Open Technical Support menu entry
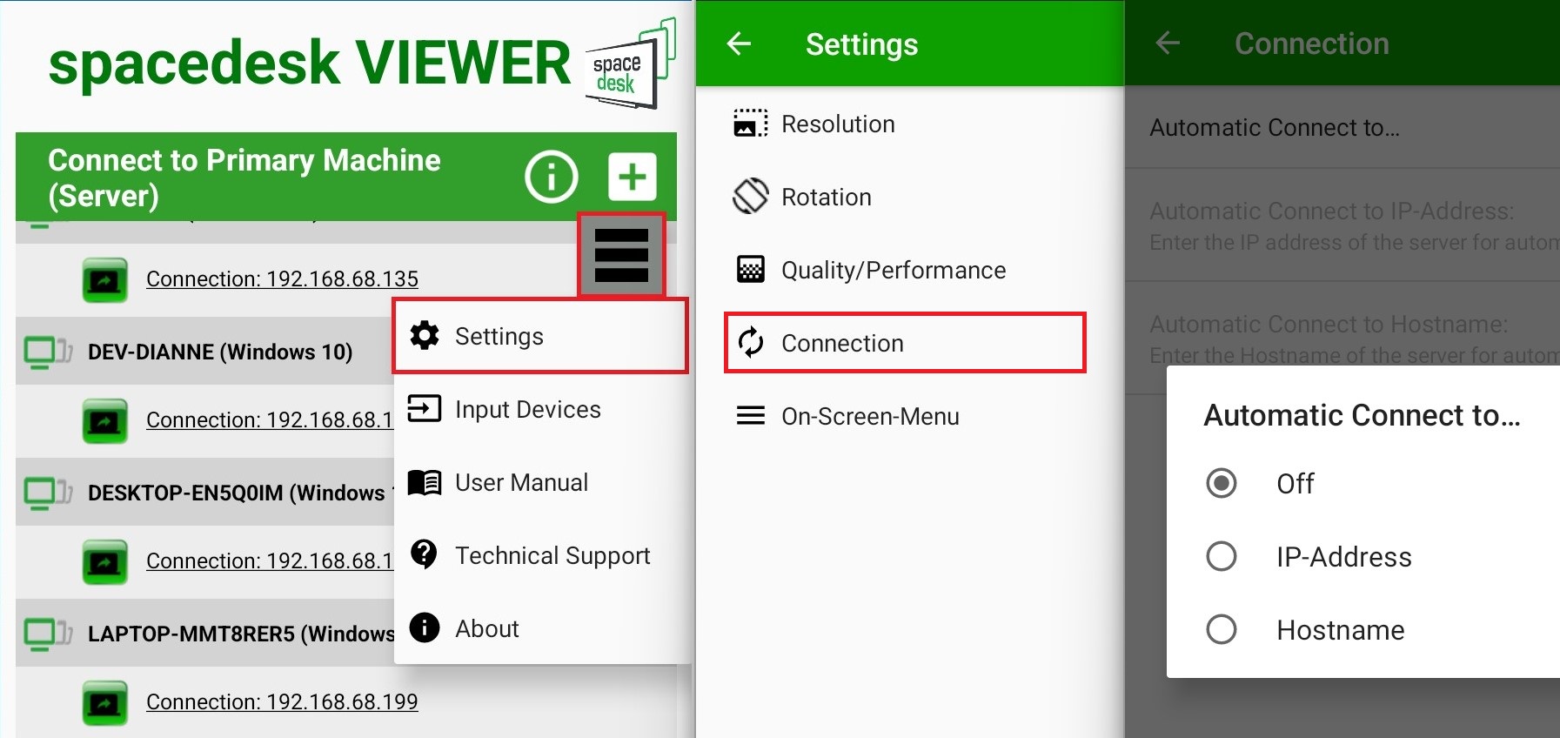1560x738 pixels. pos(540,555)
